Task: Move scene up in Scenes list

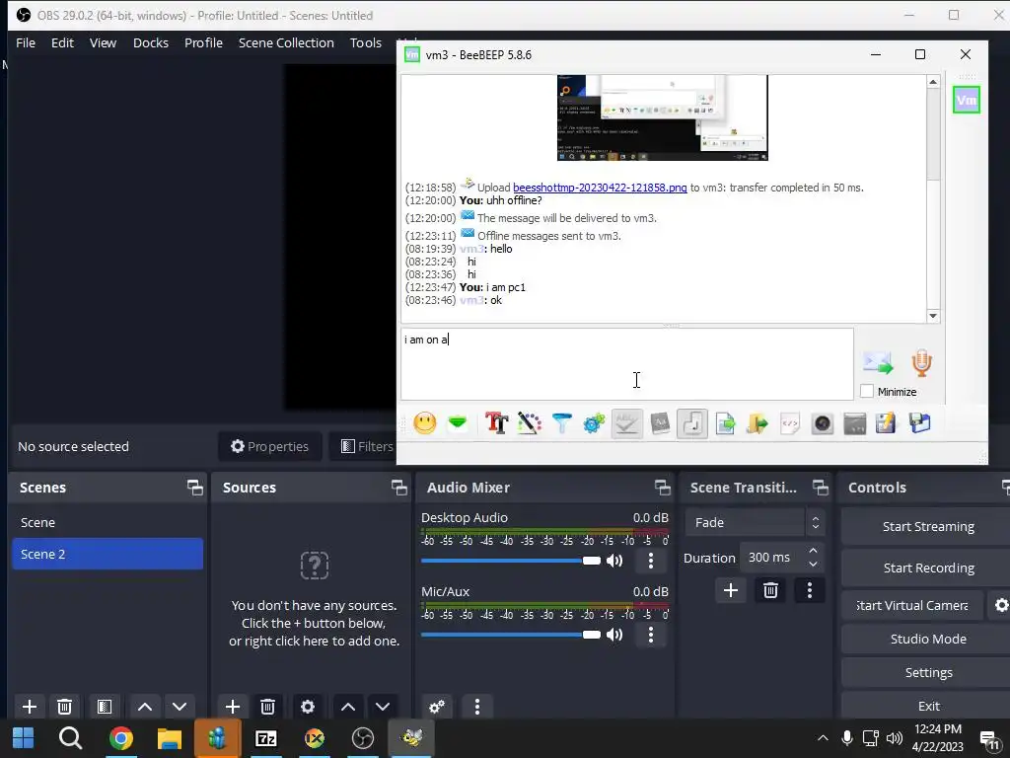Action: 145,707
